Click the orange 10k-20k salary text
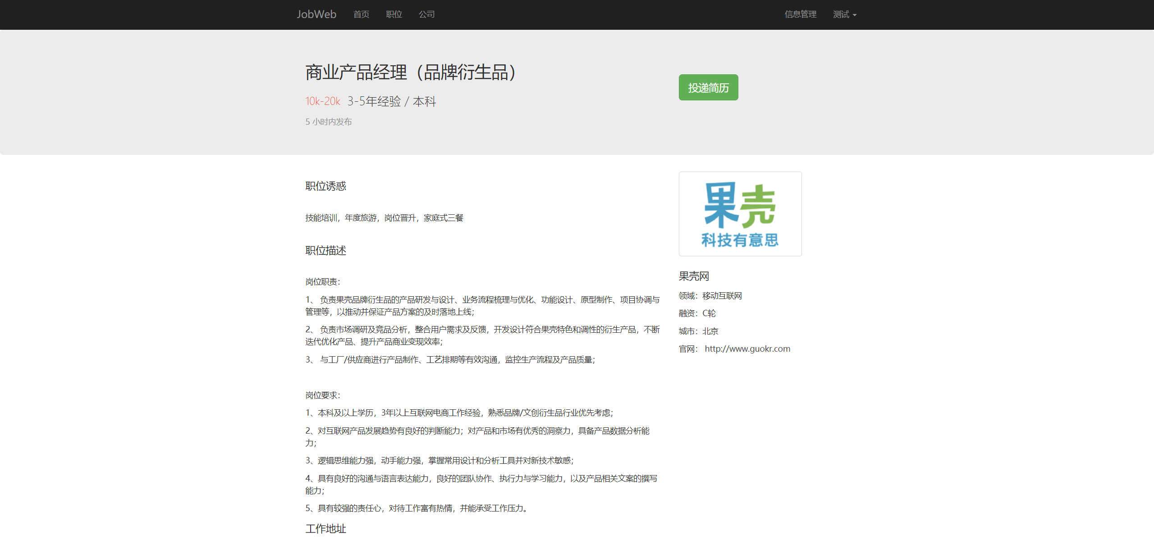The height and width of the screenshot is (548, 1154). 323,101
